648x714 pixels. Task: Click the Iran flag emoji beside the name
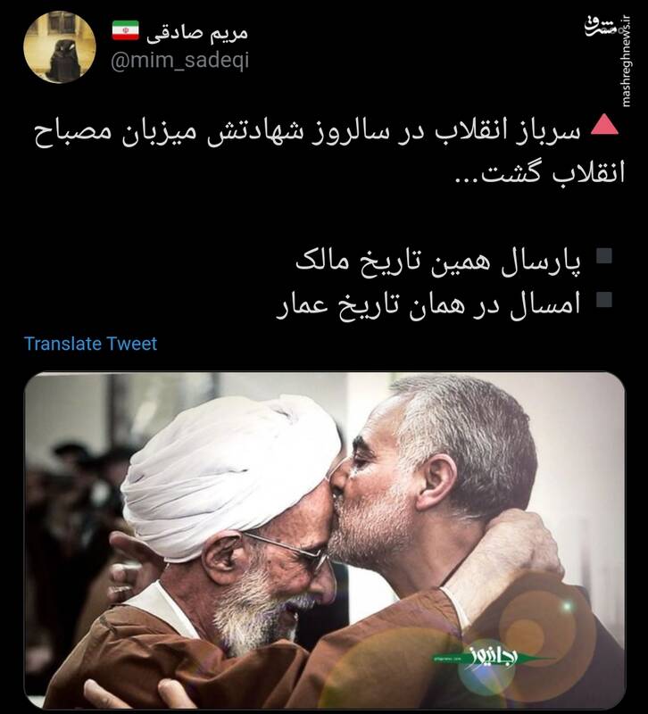[x=125, y=30]
